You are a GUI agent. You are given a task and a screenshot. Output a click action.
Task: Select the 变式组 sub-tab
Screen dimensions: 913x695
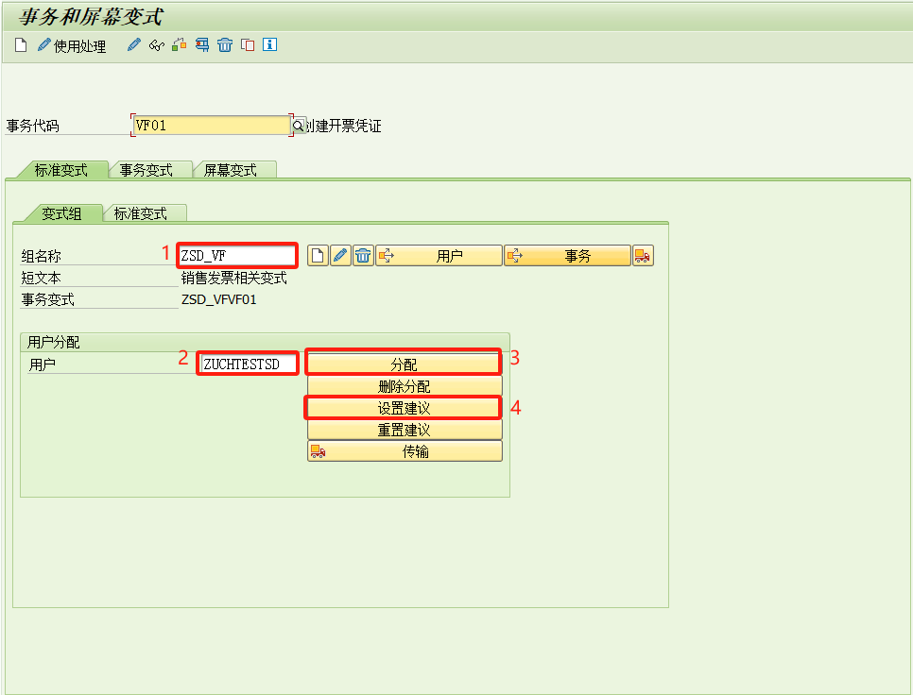(61, 213)
